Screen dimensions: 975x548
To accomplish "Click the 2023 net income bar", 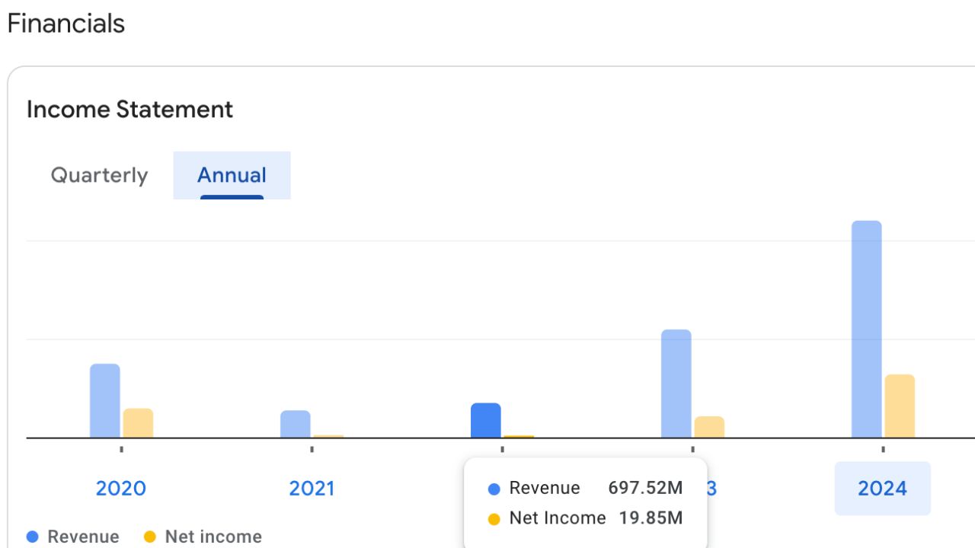I will pos(709,427).
